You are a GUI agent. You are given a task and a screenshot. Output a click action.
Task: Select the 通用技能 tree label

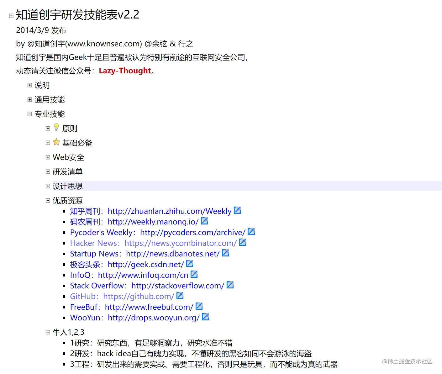[x=50, y=100]
